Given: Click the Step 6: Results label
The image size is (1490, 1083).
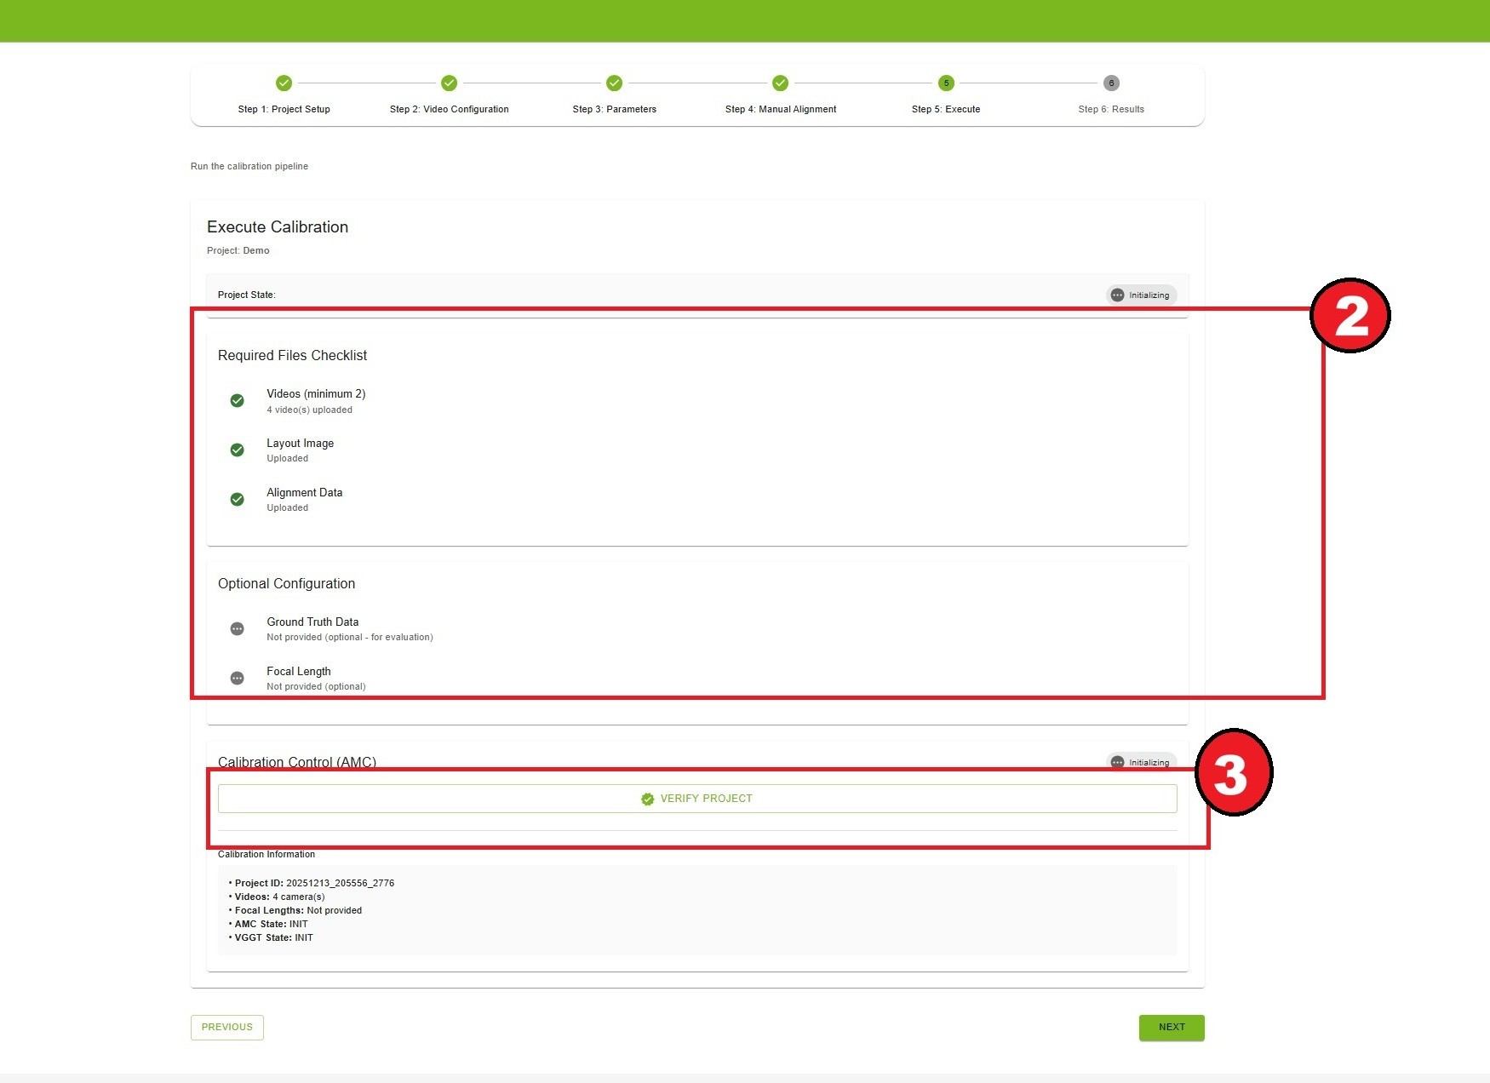Looking at the screenshot, I should click(1111, 109).
